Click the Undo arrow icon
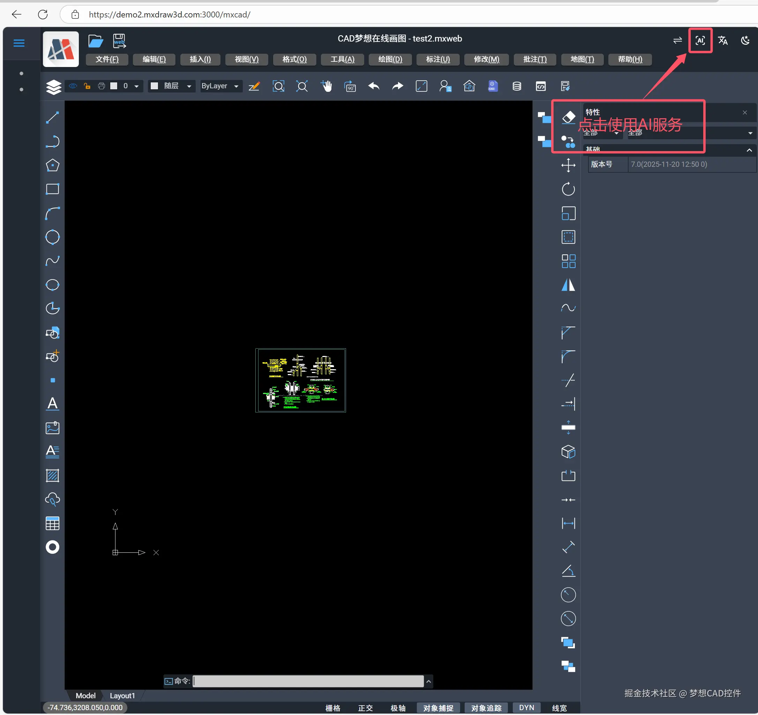Image resolution: width=758 pixels, height=715 pixels. (x=374, y=86)
